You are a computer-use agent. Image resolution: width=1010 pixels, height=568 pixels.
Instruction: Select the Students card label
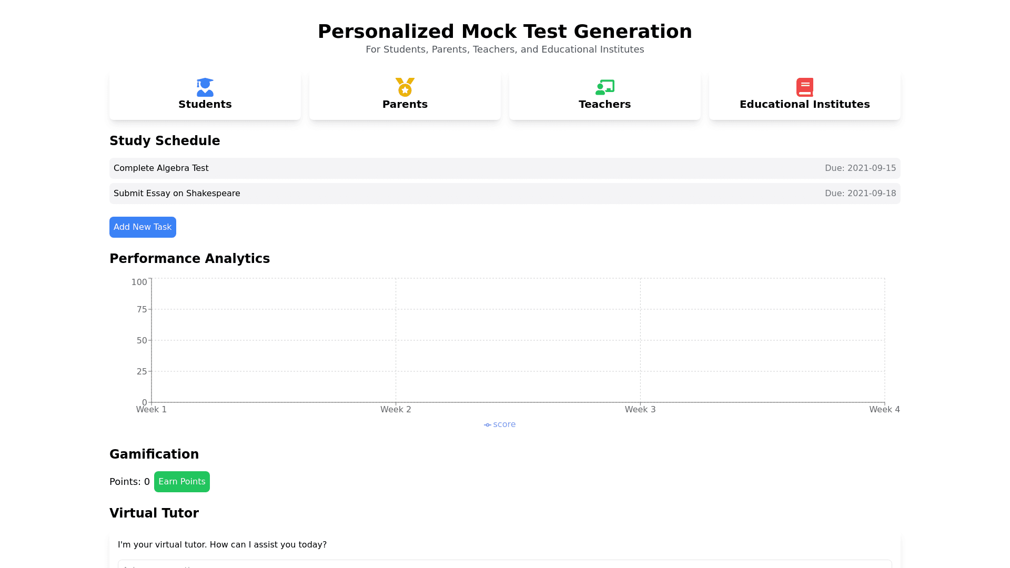click(x=205, y=104)
